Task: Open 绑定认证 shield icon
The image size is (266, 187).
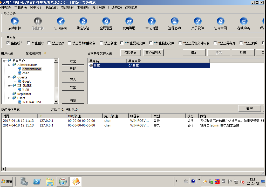Action: click(83, 21)
